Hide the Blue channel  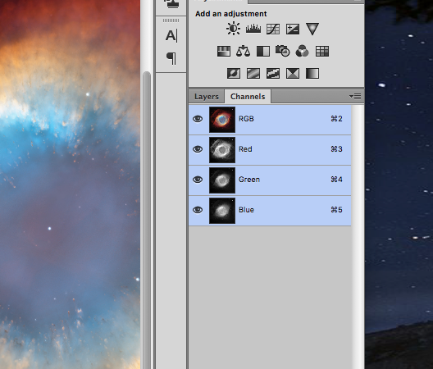198,210
